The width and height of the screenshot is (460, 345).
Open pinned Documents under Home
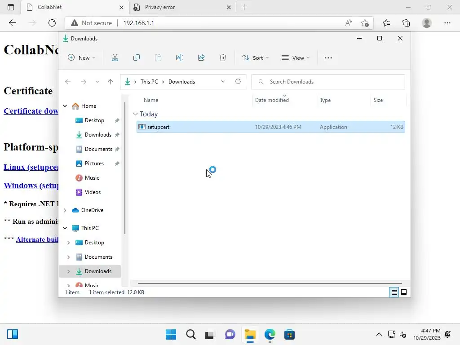pyautogui.click(x=98, y=149)
